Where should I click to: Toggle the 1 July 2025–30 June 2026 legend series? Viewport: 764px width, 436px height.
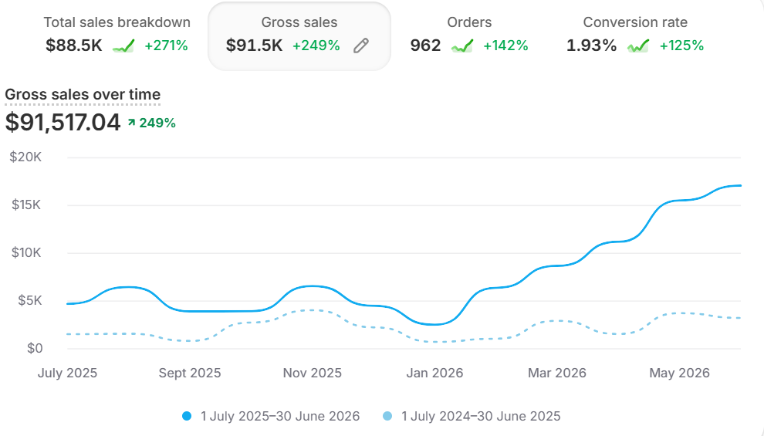coord(271,416)
